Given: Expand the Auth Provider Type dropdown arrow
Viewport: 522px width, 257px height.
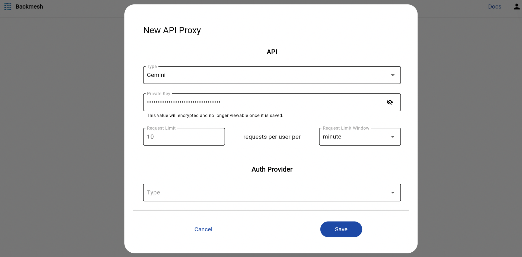Looking at the screenshot, I should (x=393, y=193).
